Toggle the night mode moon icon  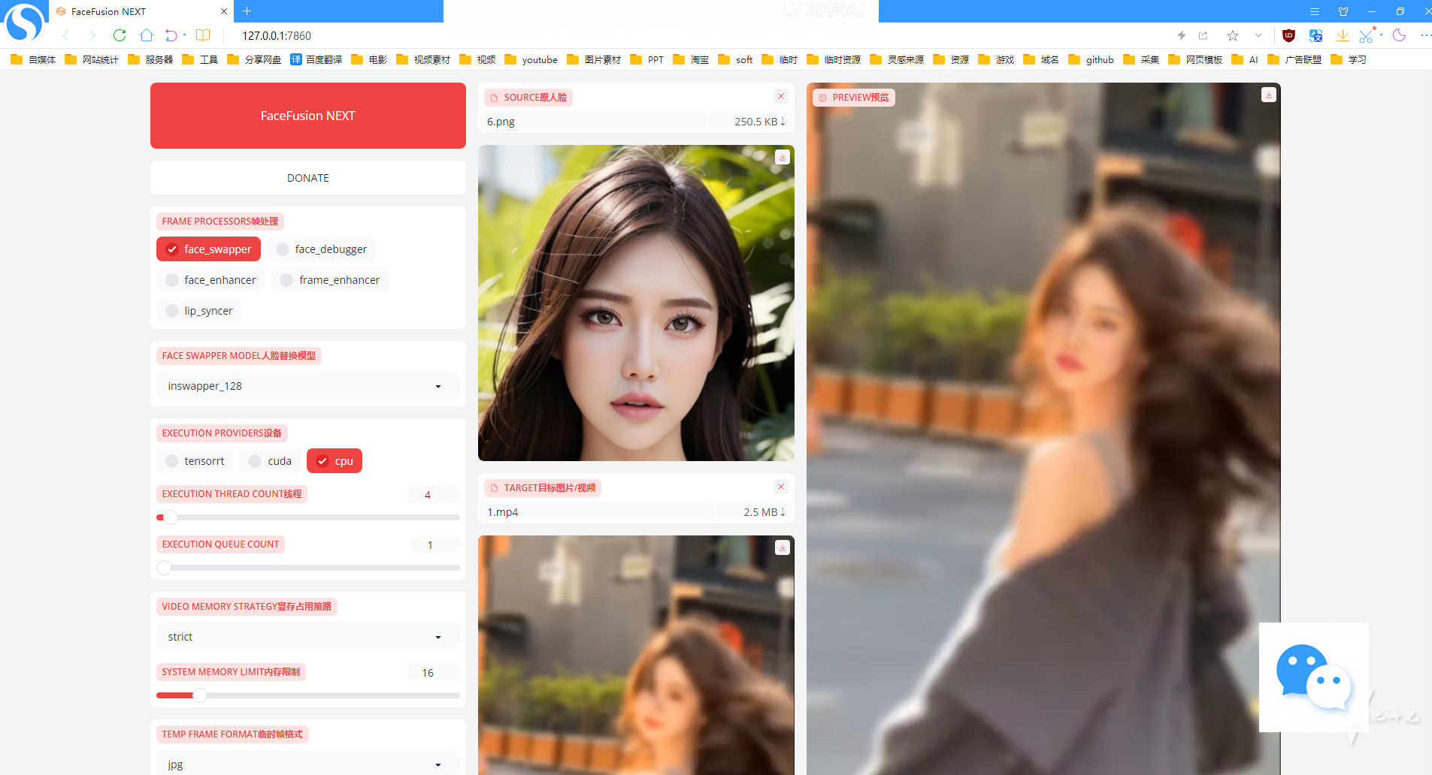(1399, 35)
